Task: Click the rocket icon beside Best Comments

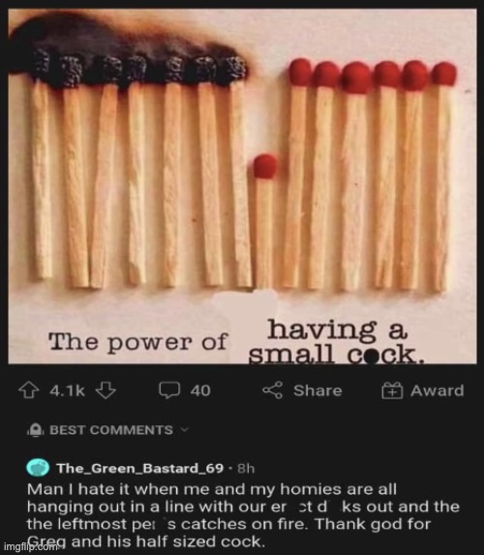Action: (x=35, y=430)
